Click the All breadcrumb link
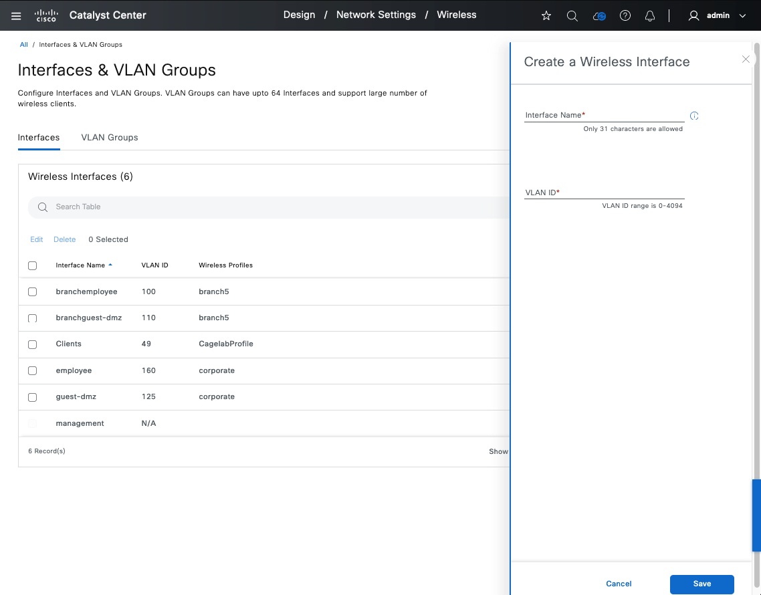 (x=24, y=44)
